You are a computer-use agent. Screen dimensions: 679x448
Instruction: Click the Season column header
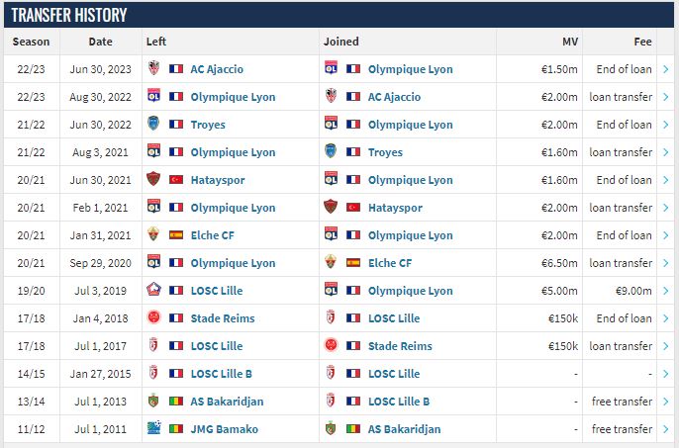32,42
